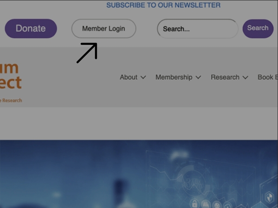This screenshot has width=278, height=208.
Task: Click the padlock icon in the hero image
Action: (194, 204)
